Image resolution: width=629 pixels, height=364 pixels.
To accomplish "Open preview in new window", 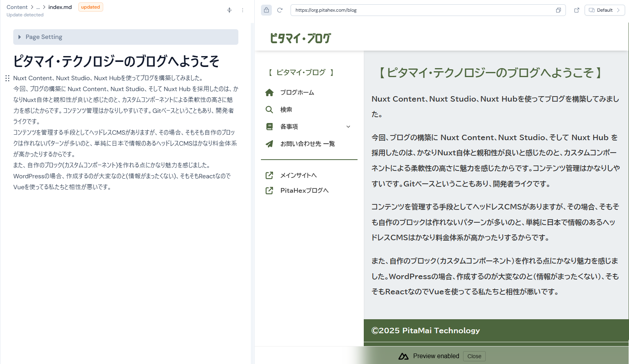I will (577, 10).
